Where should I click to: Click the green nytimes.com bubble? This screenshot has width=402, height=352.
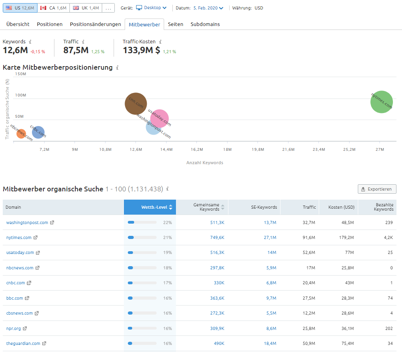pos(381,102)
